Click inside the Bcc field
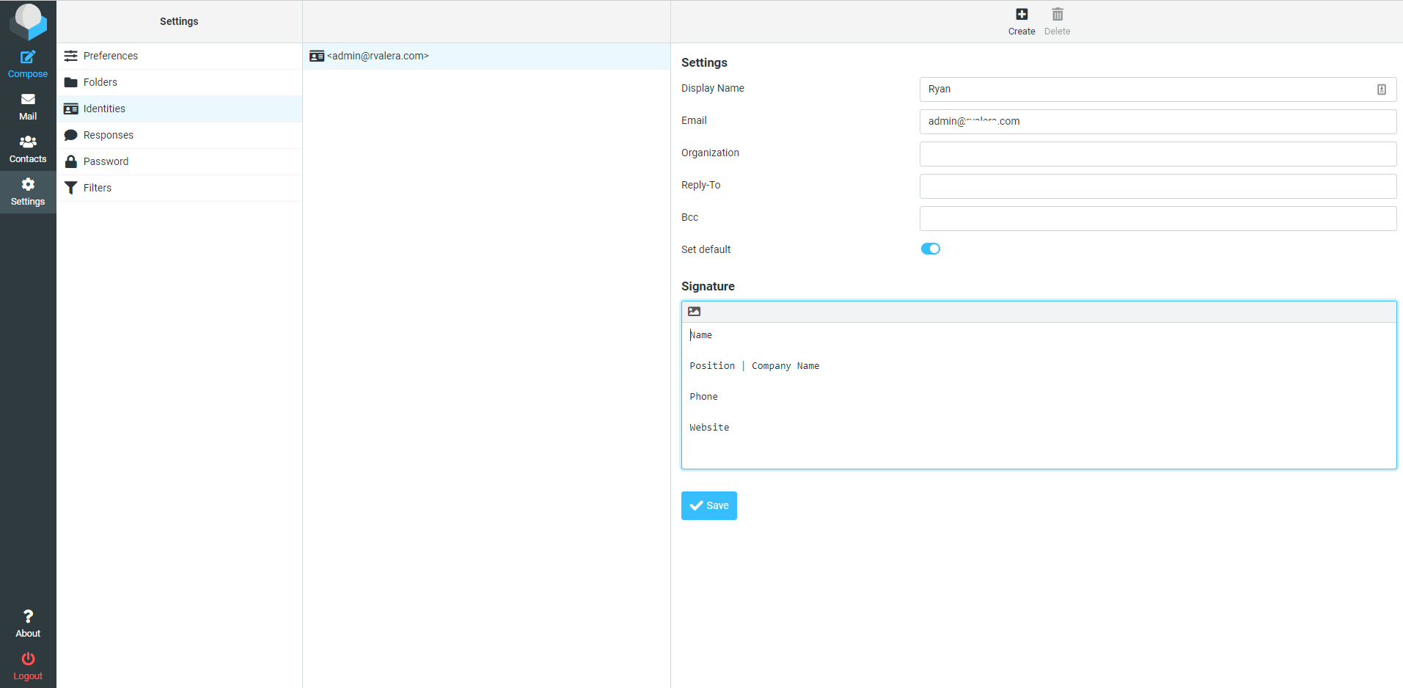The width and height of the screenshot is (1403, 688). pyautogui.click(x=1157, y=219)
